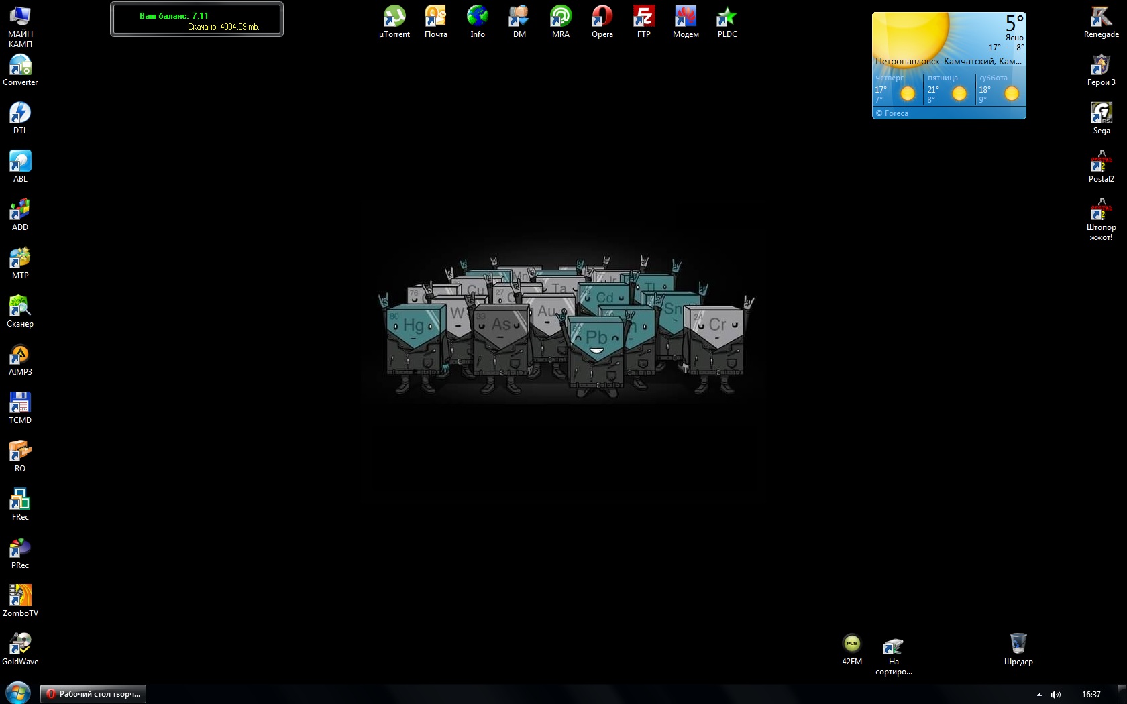Click the 16:37 taskbar clock
Image resolution: width=1127 pixels, height=704 pixels.
(1091, 695)
